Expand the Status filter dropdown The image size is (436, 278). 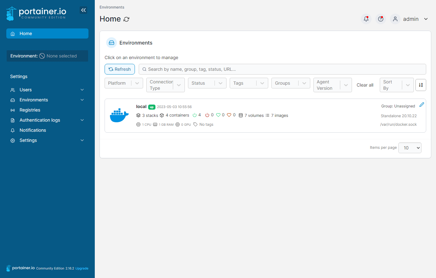pos(207,83)
